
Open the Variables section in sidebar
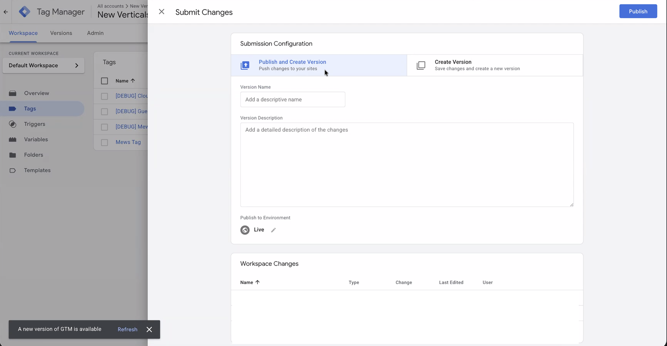[36, 139]
